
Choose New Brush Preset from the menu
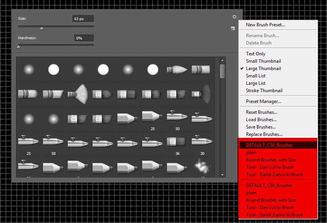[x=265, y=25]
